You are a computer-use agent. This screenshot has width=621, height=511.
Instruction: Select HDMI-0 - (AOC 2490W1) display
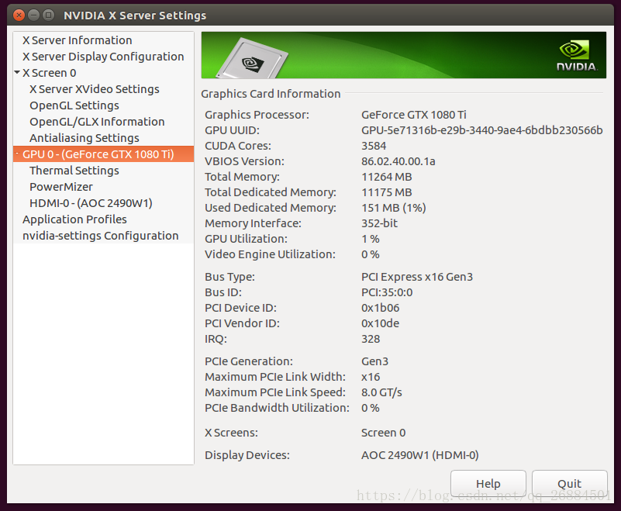[x=91, y=203]
